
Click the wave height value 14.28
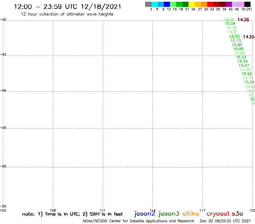tap(232, 28)
